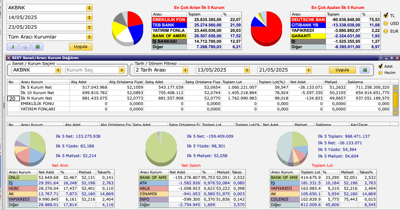Click the COLENDİ row in Toplam Lot table
400x210 pixels.
[323, 199]
